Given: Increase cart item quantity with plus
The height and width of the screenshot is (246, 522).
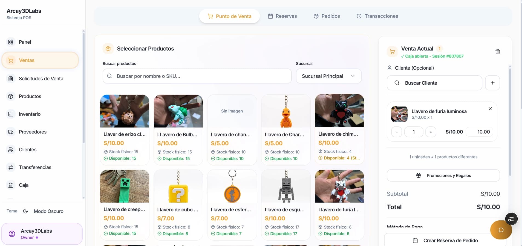Looking at the screenshot, I should click(x=431, y=132).
